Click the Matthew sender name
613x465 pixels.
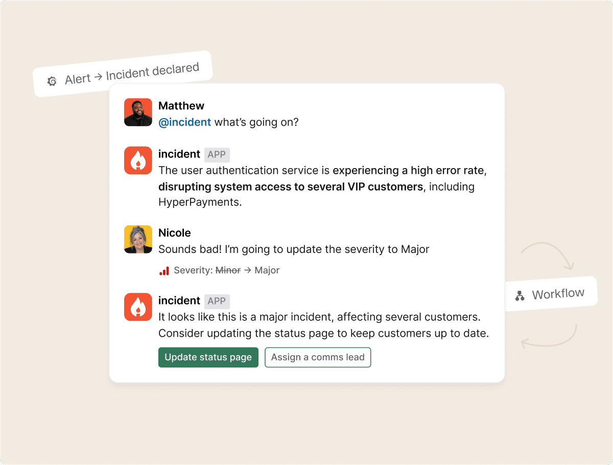(x=181, y=106)
